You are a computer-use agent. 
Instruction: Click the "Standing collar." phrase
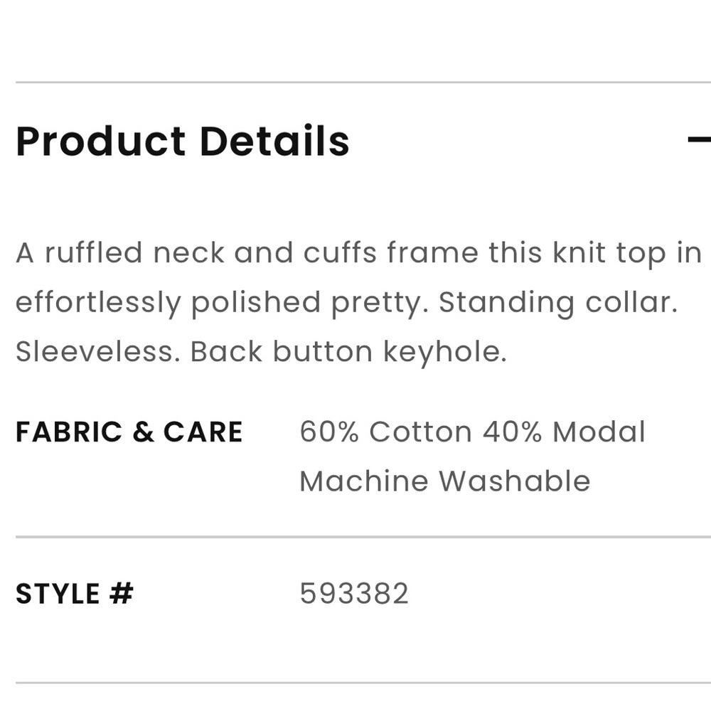point(558,303)
